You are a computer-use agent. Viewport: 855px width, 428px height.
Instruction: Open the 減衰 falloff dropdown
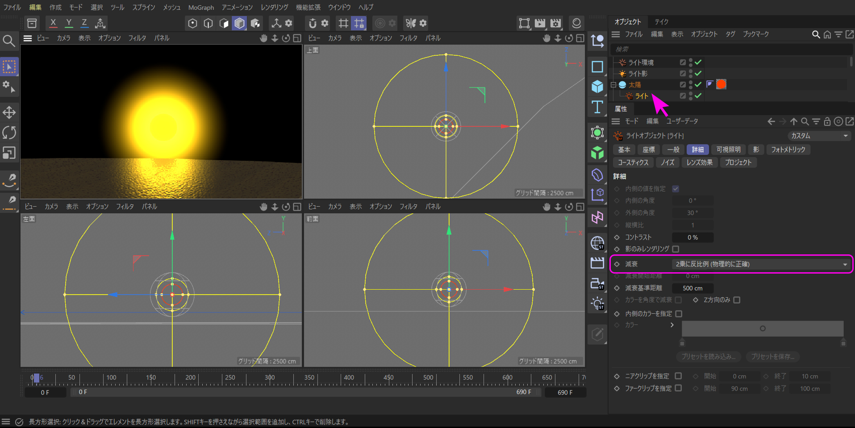tap(761, 264)
